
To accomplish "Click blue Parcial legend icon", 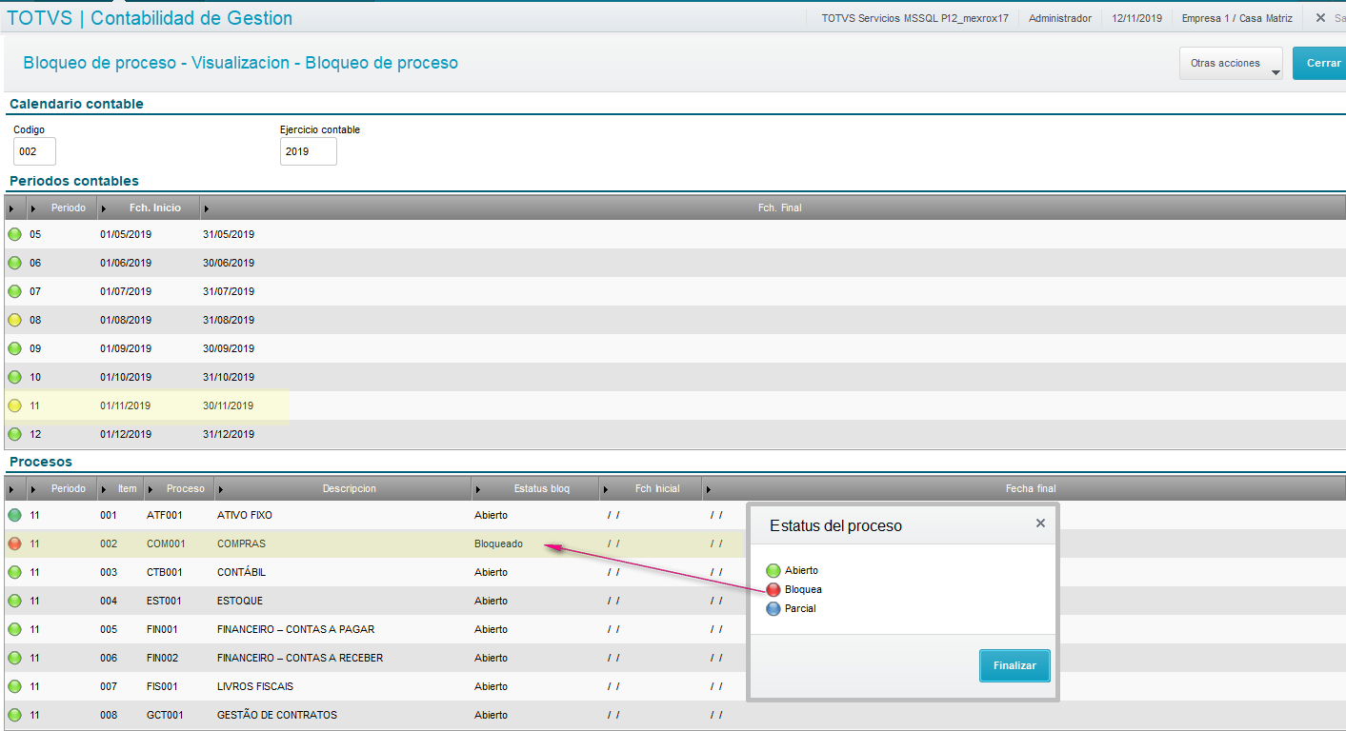I will [x=773, y=608].
